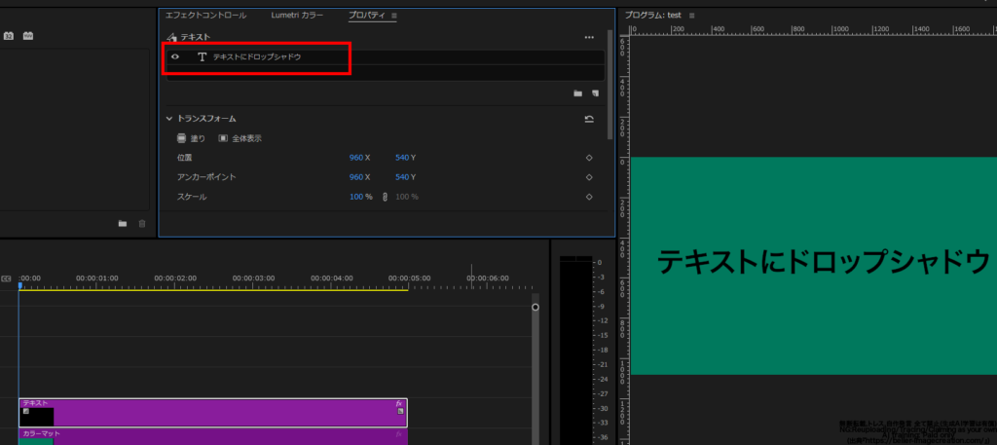Edit the アンカーポイント Y value
This screenshot has height=445, width=997.
[402, 177]
